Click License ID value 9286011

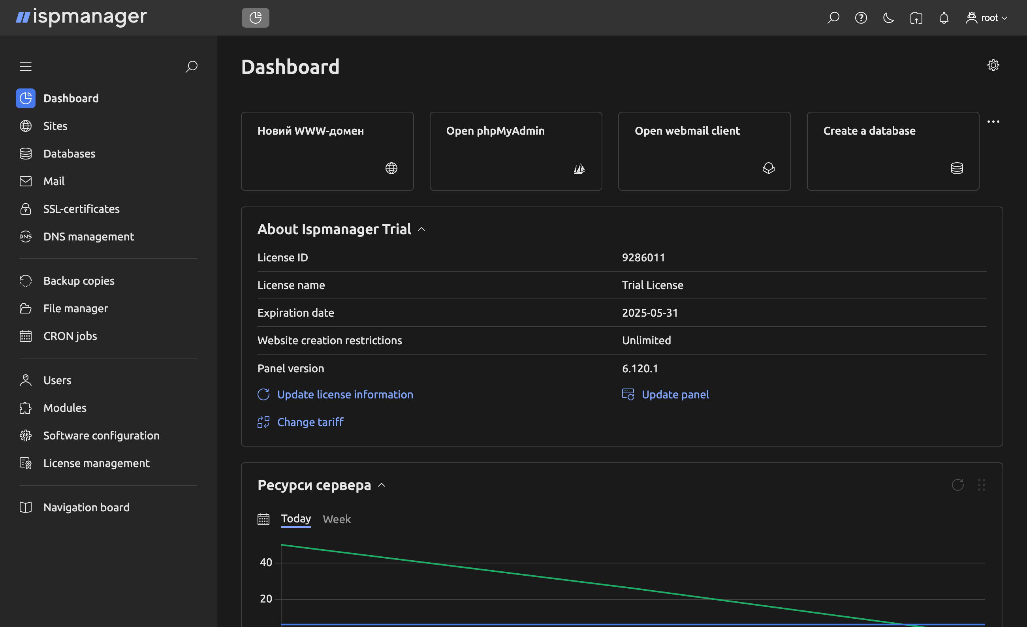(x=643, y=257)
